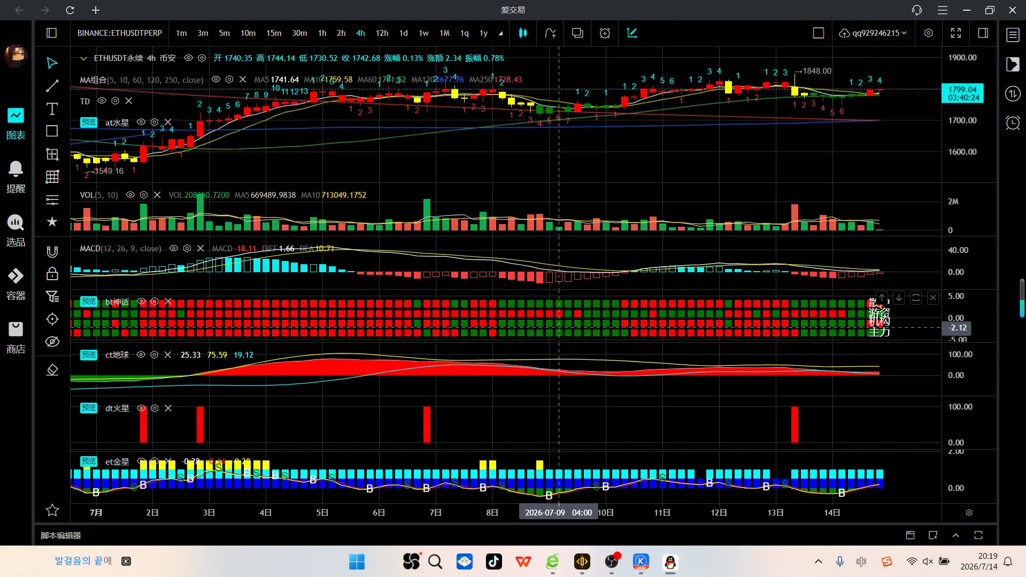Lock all drawings with padlock icon
1026x577 pixels.
52,274
